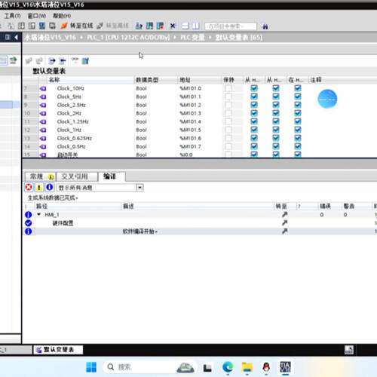The width and height of the screenshot is (377, 377).
Task: Click the Download to device toolbar icon
Action: (21, 26)
